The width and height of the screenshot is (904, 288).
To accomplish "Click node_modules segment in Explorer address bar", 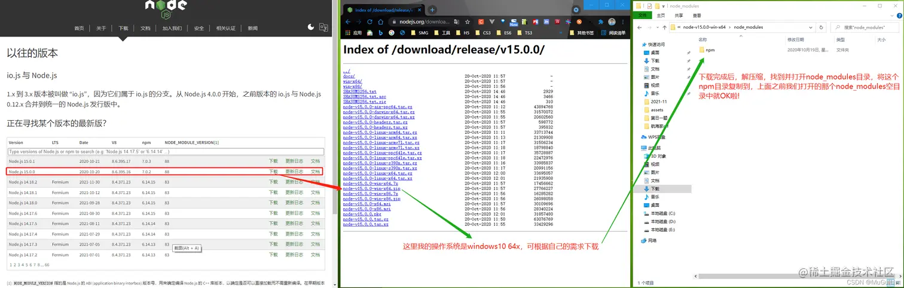I will 748,27.
